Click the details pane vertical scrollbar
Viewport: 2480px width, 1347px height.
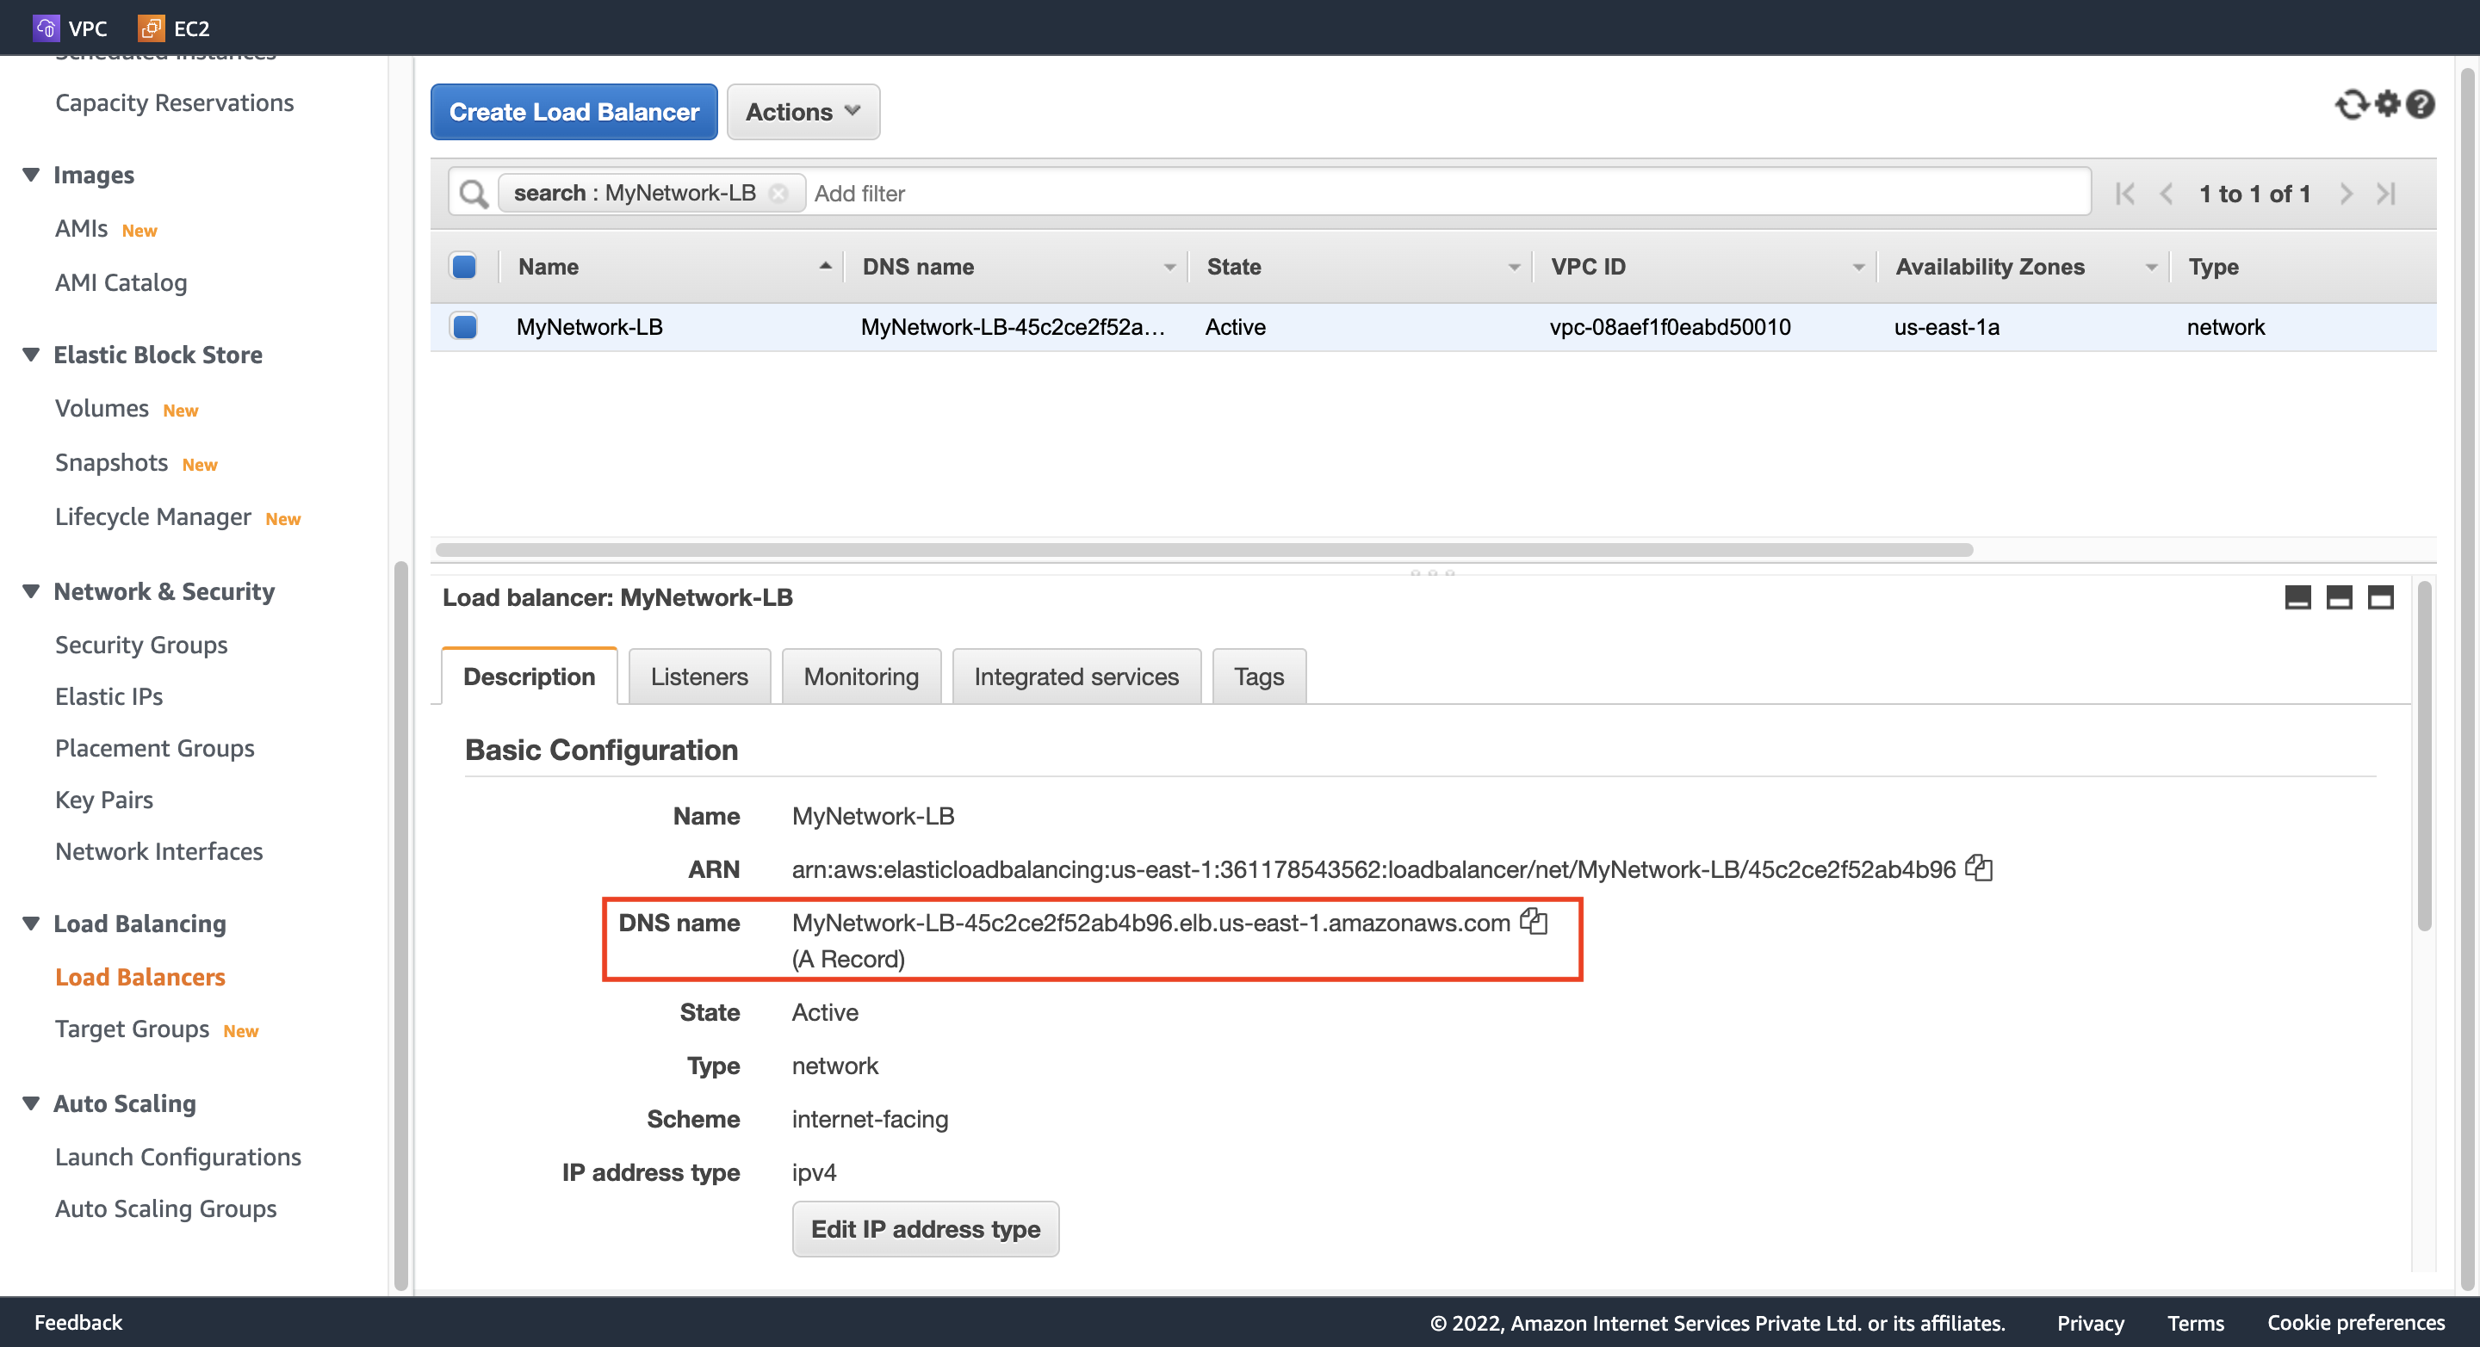click(2424, 756)
